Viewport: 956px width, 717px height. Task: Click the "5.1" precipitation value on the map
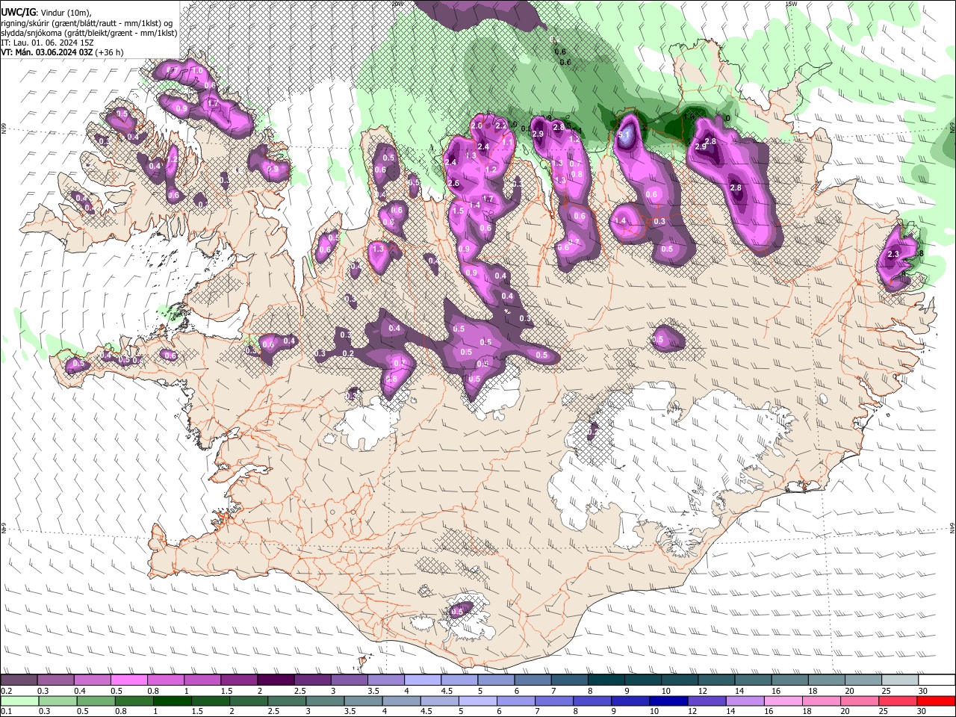(x=625, y=135)
